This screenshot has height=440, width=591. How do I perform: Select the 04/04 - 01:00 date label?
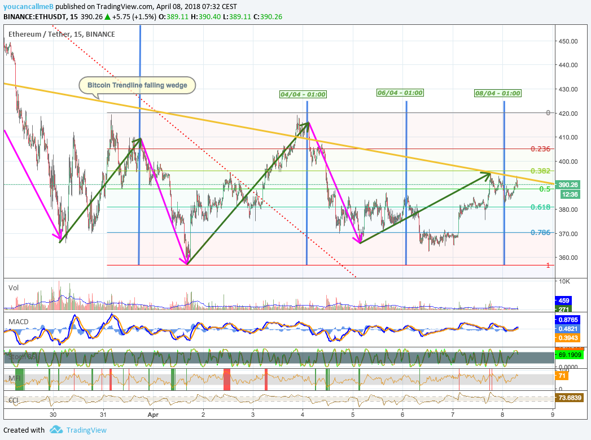coord(303,94)
